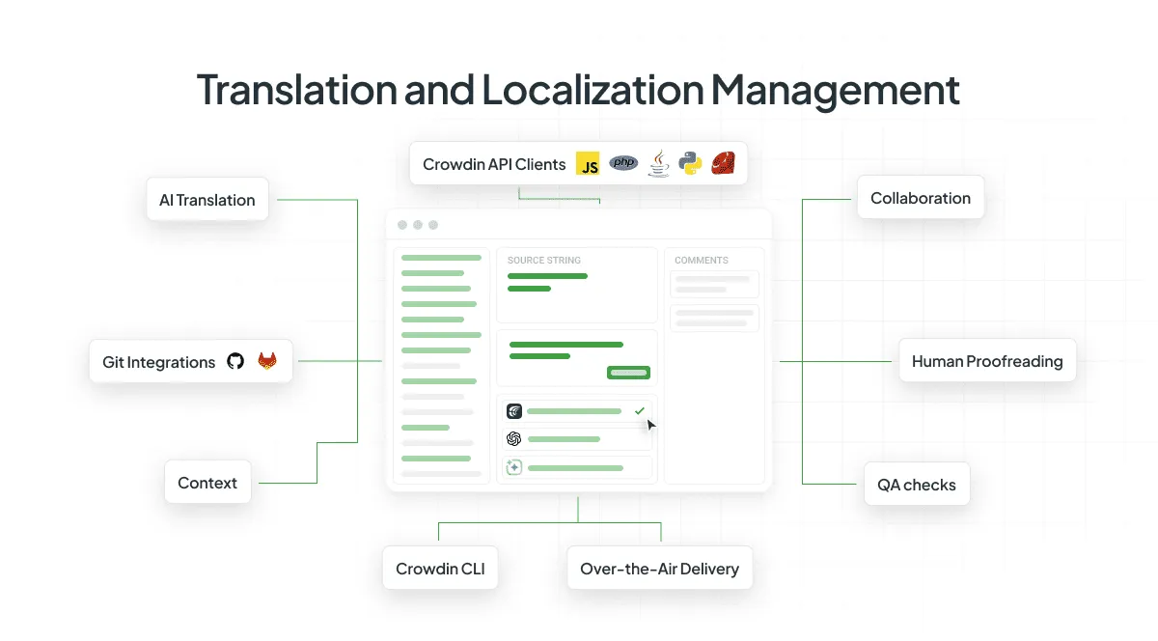Open the Collaboration card
The width and height of the screenshot is (1158, 641).
pos(920,197)
